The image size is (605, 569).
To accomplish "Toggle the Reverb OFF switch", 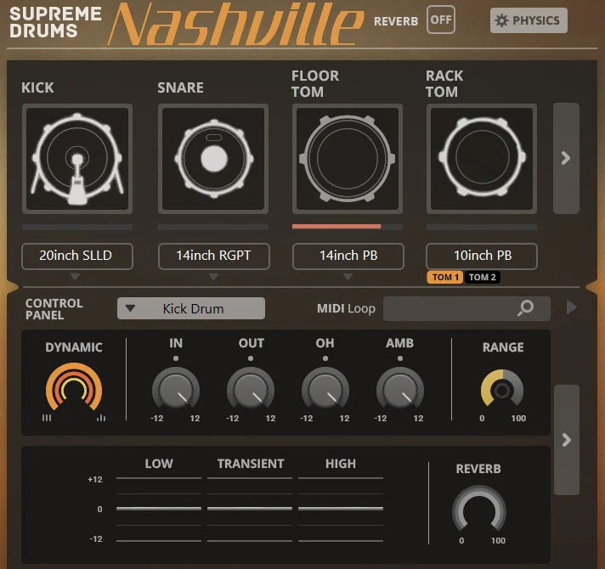I will click(x=441, y=20).
